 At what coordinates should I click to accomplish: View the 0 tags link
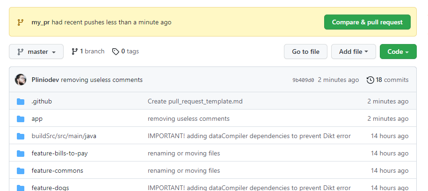click(125, 51)
